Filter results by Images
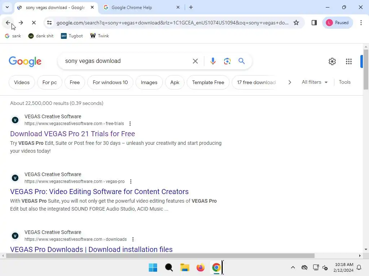 [149, 82]
